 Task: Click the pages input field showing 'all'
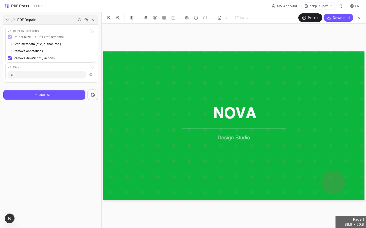[47, 74]
